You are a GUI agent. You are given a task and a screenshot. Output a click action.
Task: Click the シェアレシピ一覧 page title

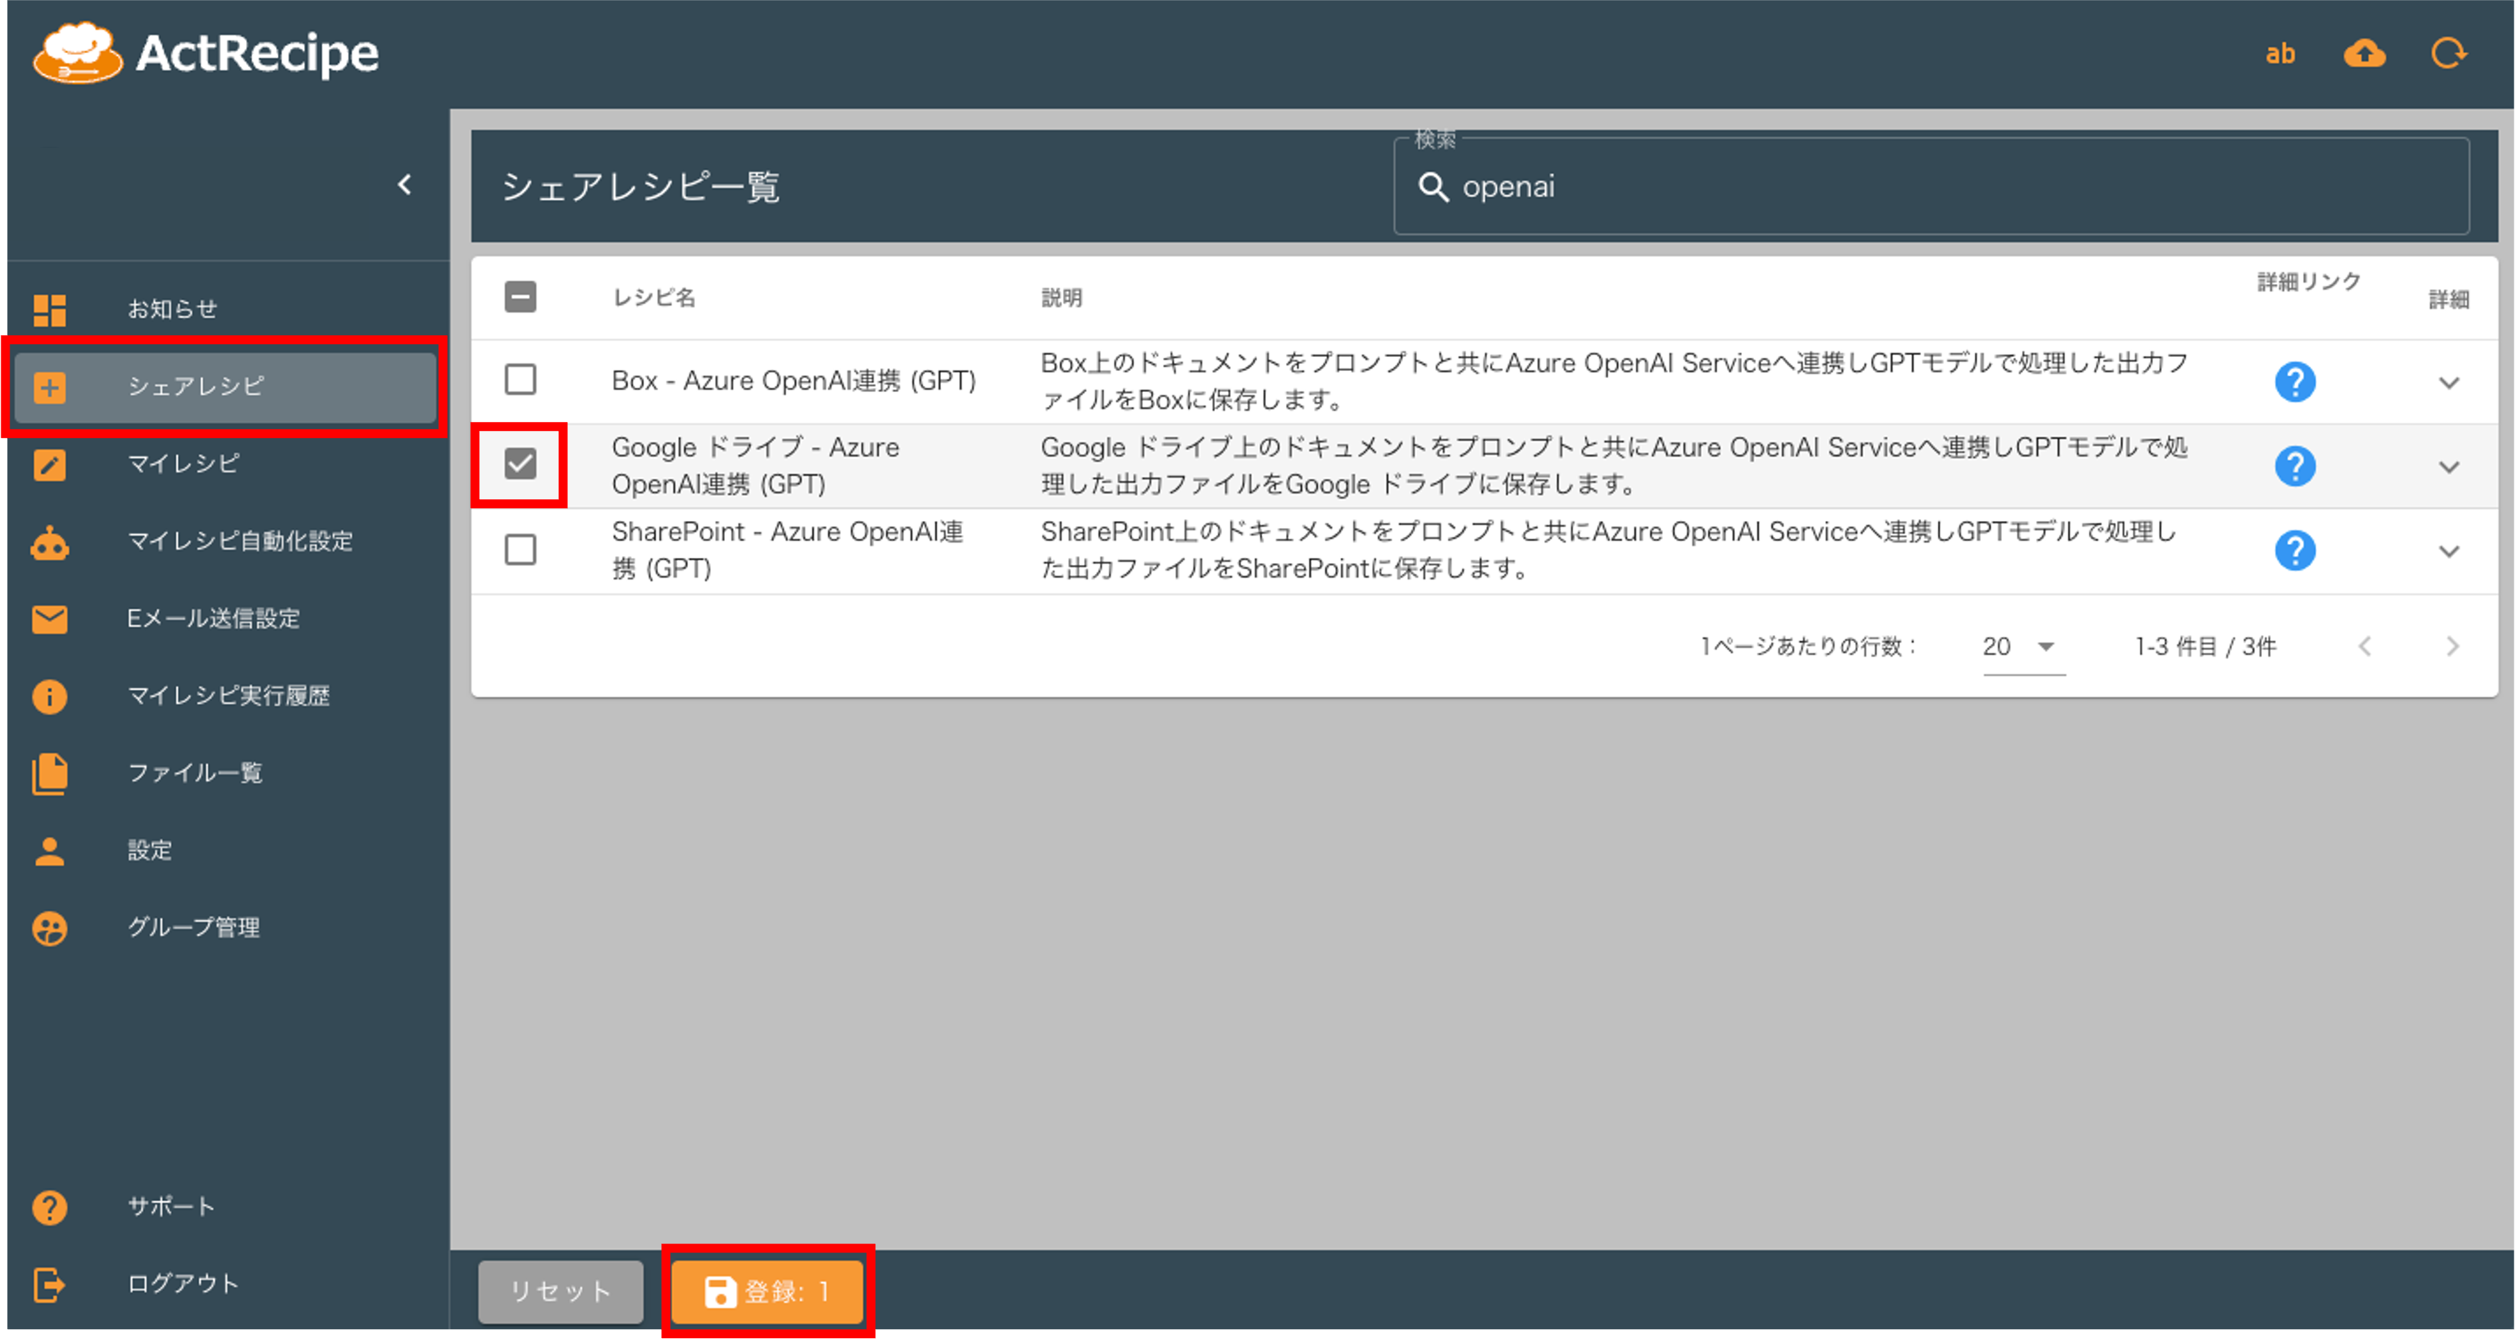coord(641,188)
